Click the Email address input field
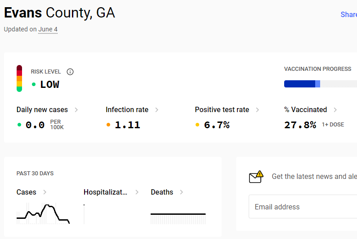The image size is (357, 239). [x=303, y=207]
